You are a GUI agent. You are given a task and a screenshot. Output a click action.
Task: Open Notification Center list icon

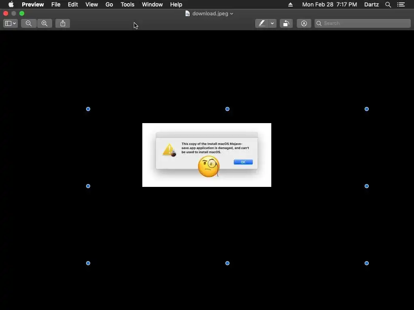(x=401, y=4)
